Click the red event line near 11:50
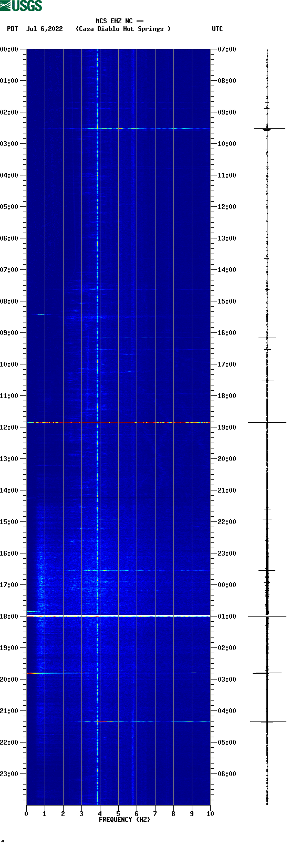The width and height of the screenshot is (290, 847). tap(118, 422)
